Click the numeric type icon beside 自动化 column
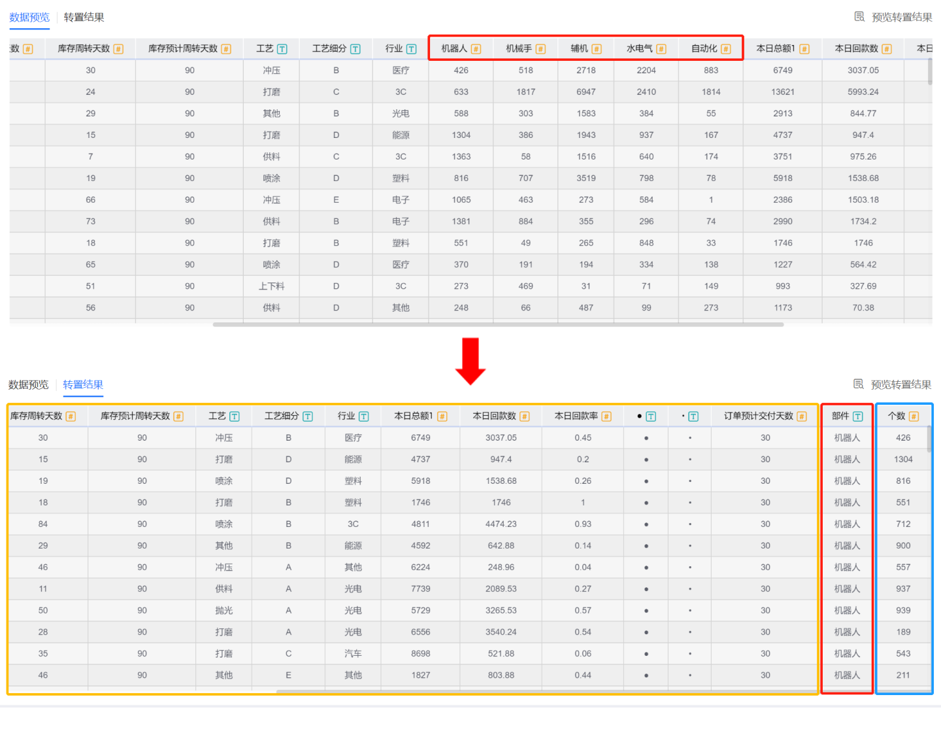Image resolution: width=941 pixels, height=731 pixels. 726,49
